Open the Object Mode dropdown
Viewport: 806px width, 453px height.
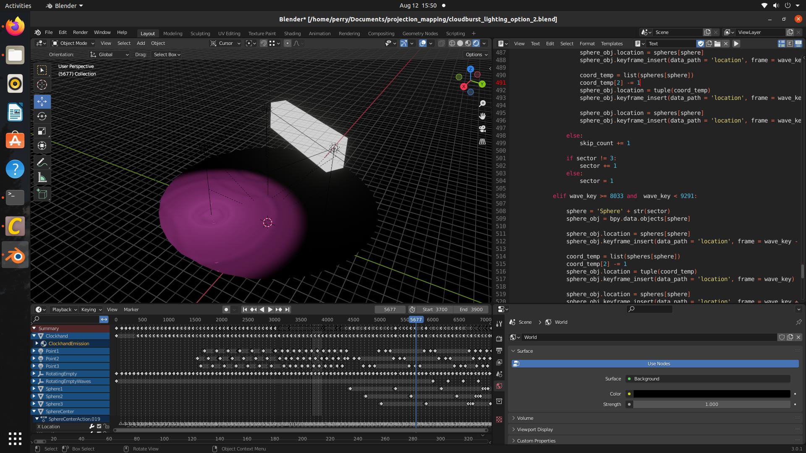tap(73, 43)
